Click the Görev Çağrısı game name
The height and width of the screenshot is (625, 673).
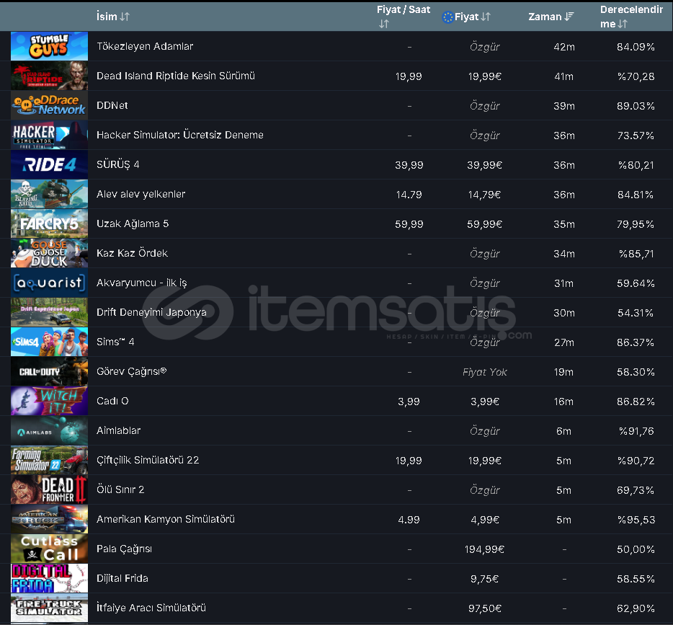click(131, 371)
